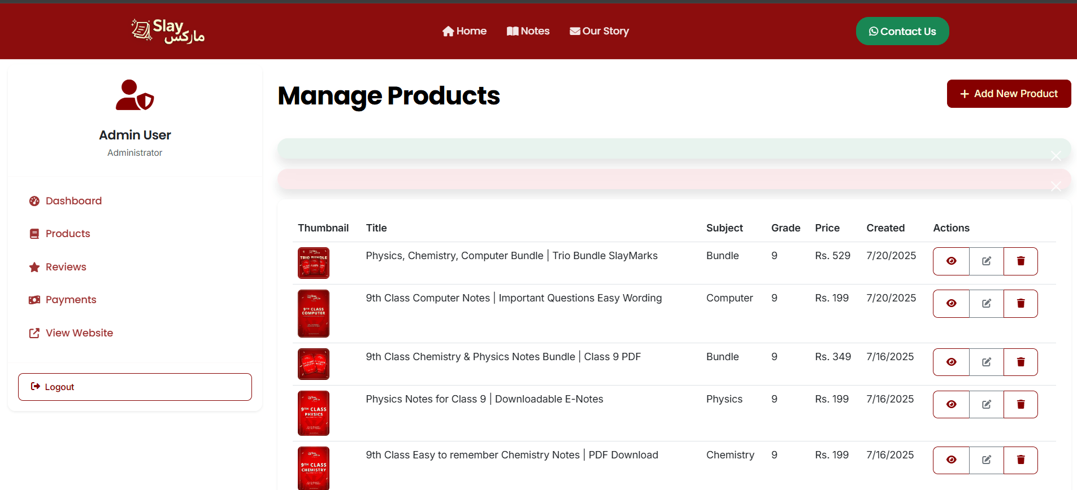Screen dimensions: 1077x490
Task: Edit the 9th Class Computer Notes product
Action: tap(987, 304)
